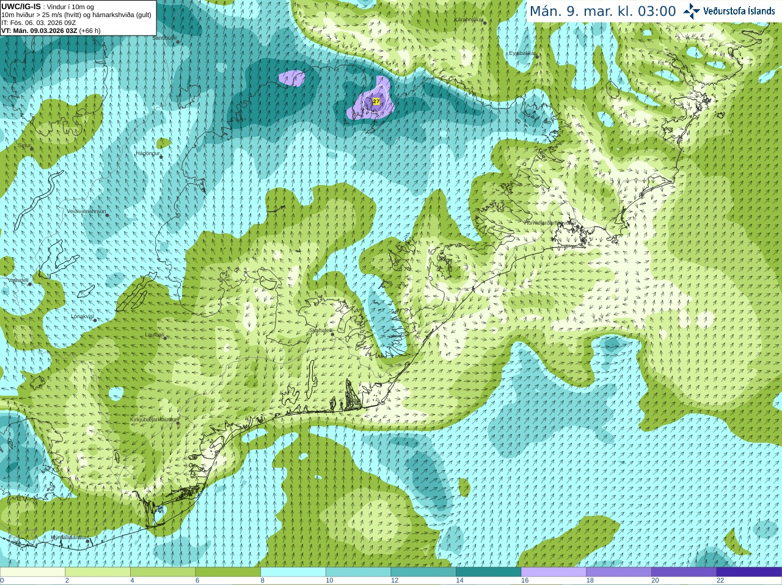Select the above 22 m/s legend swatch
Viewport: 782px width, 585px height.
(x=749, y=572)
